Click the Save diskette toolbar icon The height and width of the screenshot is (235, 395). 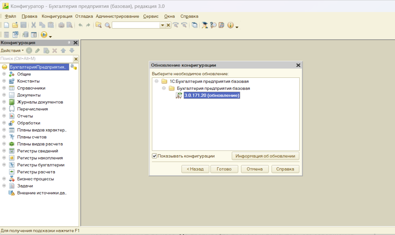click(x=23, y=25)
